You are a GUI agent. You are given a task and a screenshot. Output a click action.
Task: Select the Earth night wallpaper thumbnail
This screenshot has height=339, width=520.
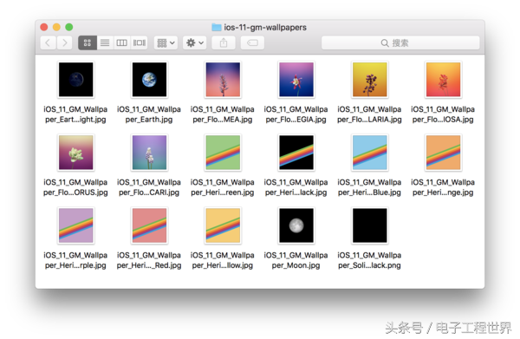[x=76, y=80]
